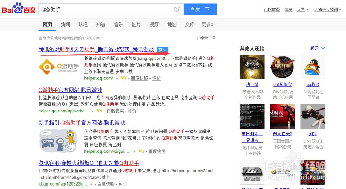Click dnf掌游宝 thumbnail icon
The image size is (346, 189).
click(x=282, y=67)
